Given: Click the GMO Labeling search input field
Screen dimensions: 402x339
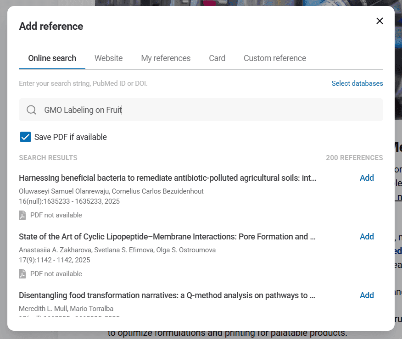Looking at the screenshot, I should tap(207, 110).
